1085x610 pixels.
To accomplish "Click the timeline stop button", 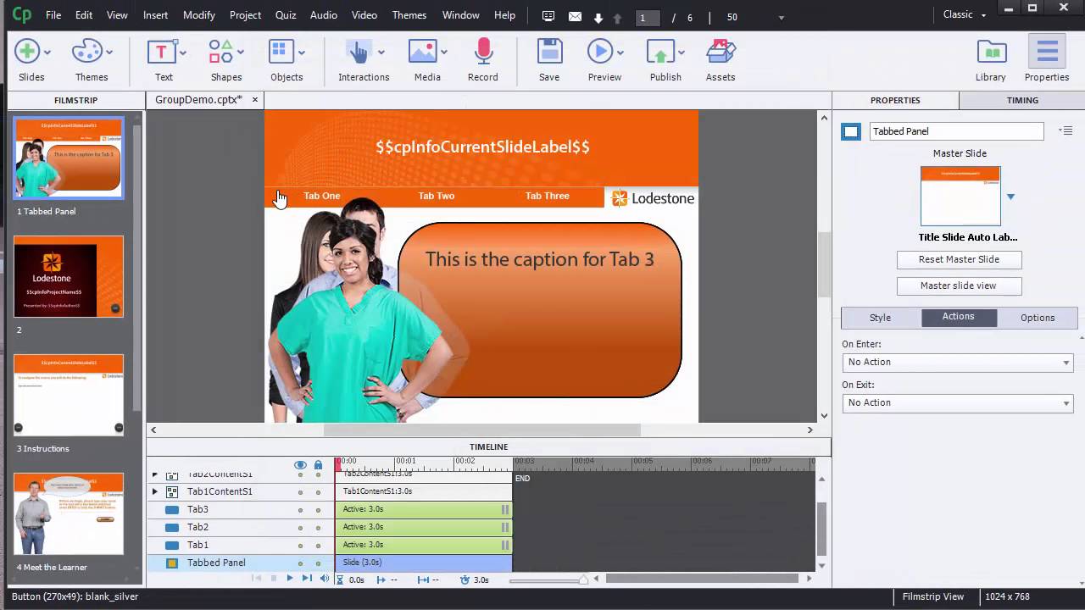I will 273,578.
